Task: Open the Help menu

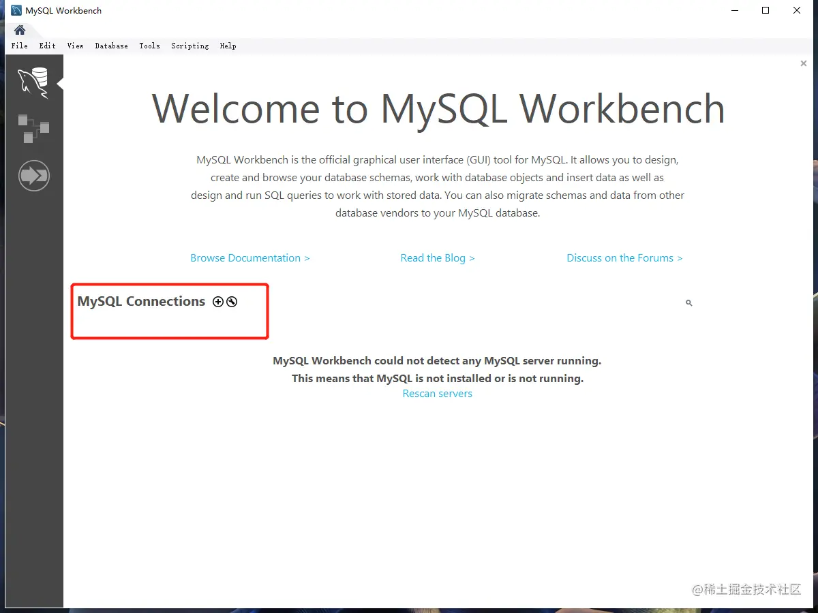Action: pyautogui.click(x=228, y=46)
